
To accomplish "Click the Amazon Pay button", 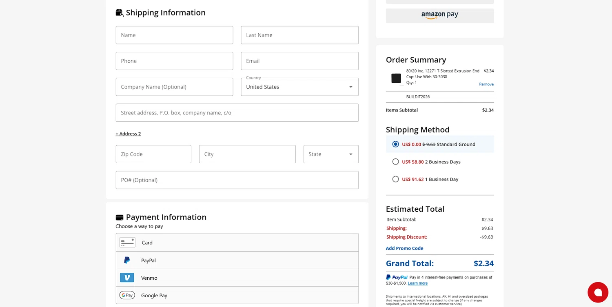I will click(x=440, y=15).
